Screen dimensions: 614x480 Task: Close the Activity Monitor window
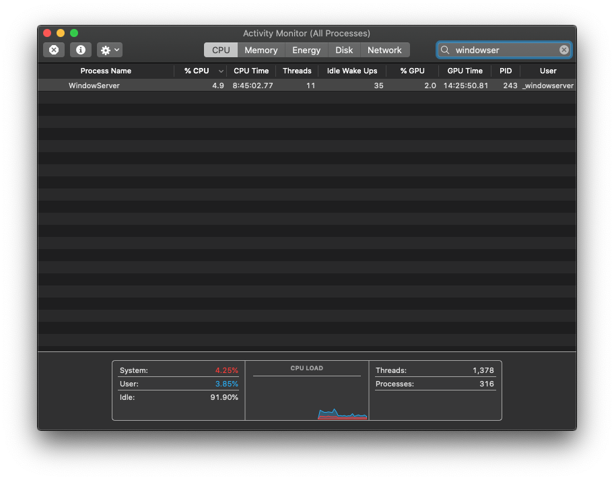[47, 33]
